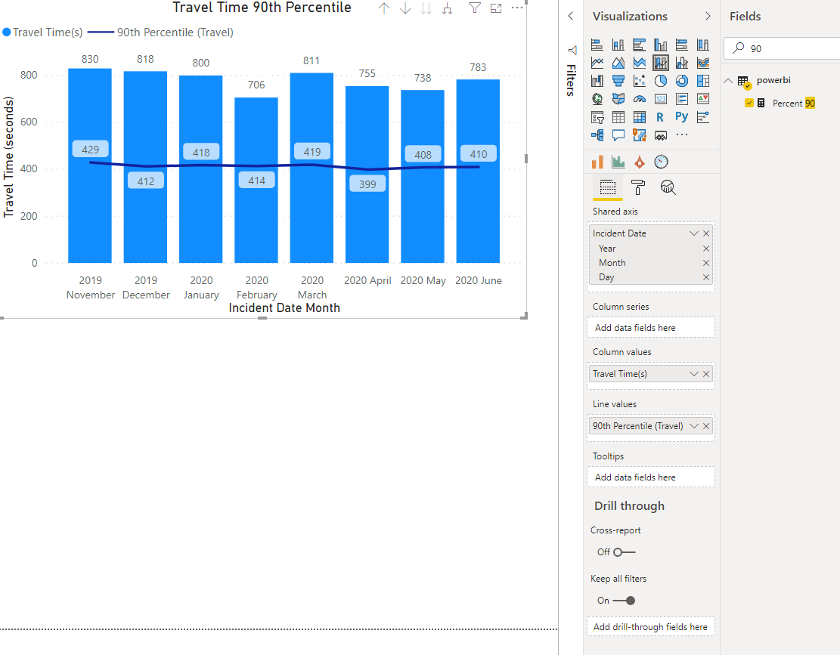Open 90th Percentile (Travel) field dropdown
This screenshot has width=840, height=655.
(x=694, y=426)
